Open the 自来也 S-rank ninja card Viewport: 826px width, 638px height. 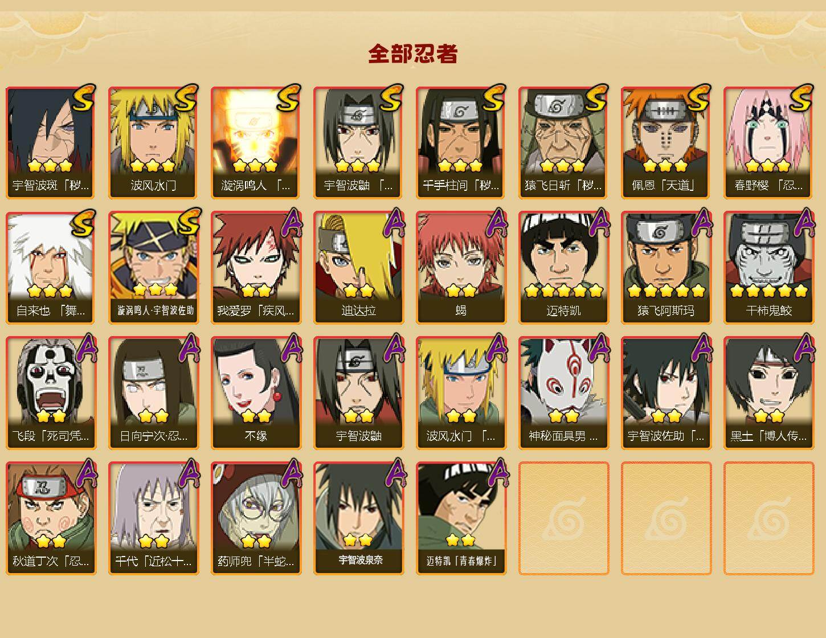(x=51, y=268)
